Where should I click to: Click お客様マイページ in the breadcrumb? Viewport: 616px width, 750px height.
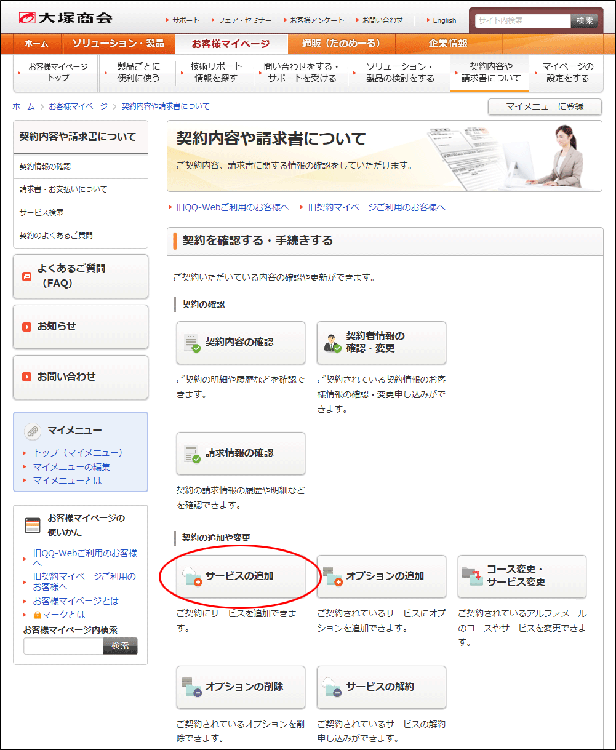point(78,106)
